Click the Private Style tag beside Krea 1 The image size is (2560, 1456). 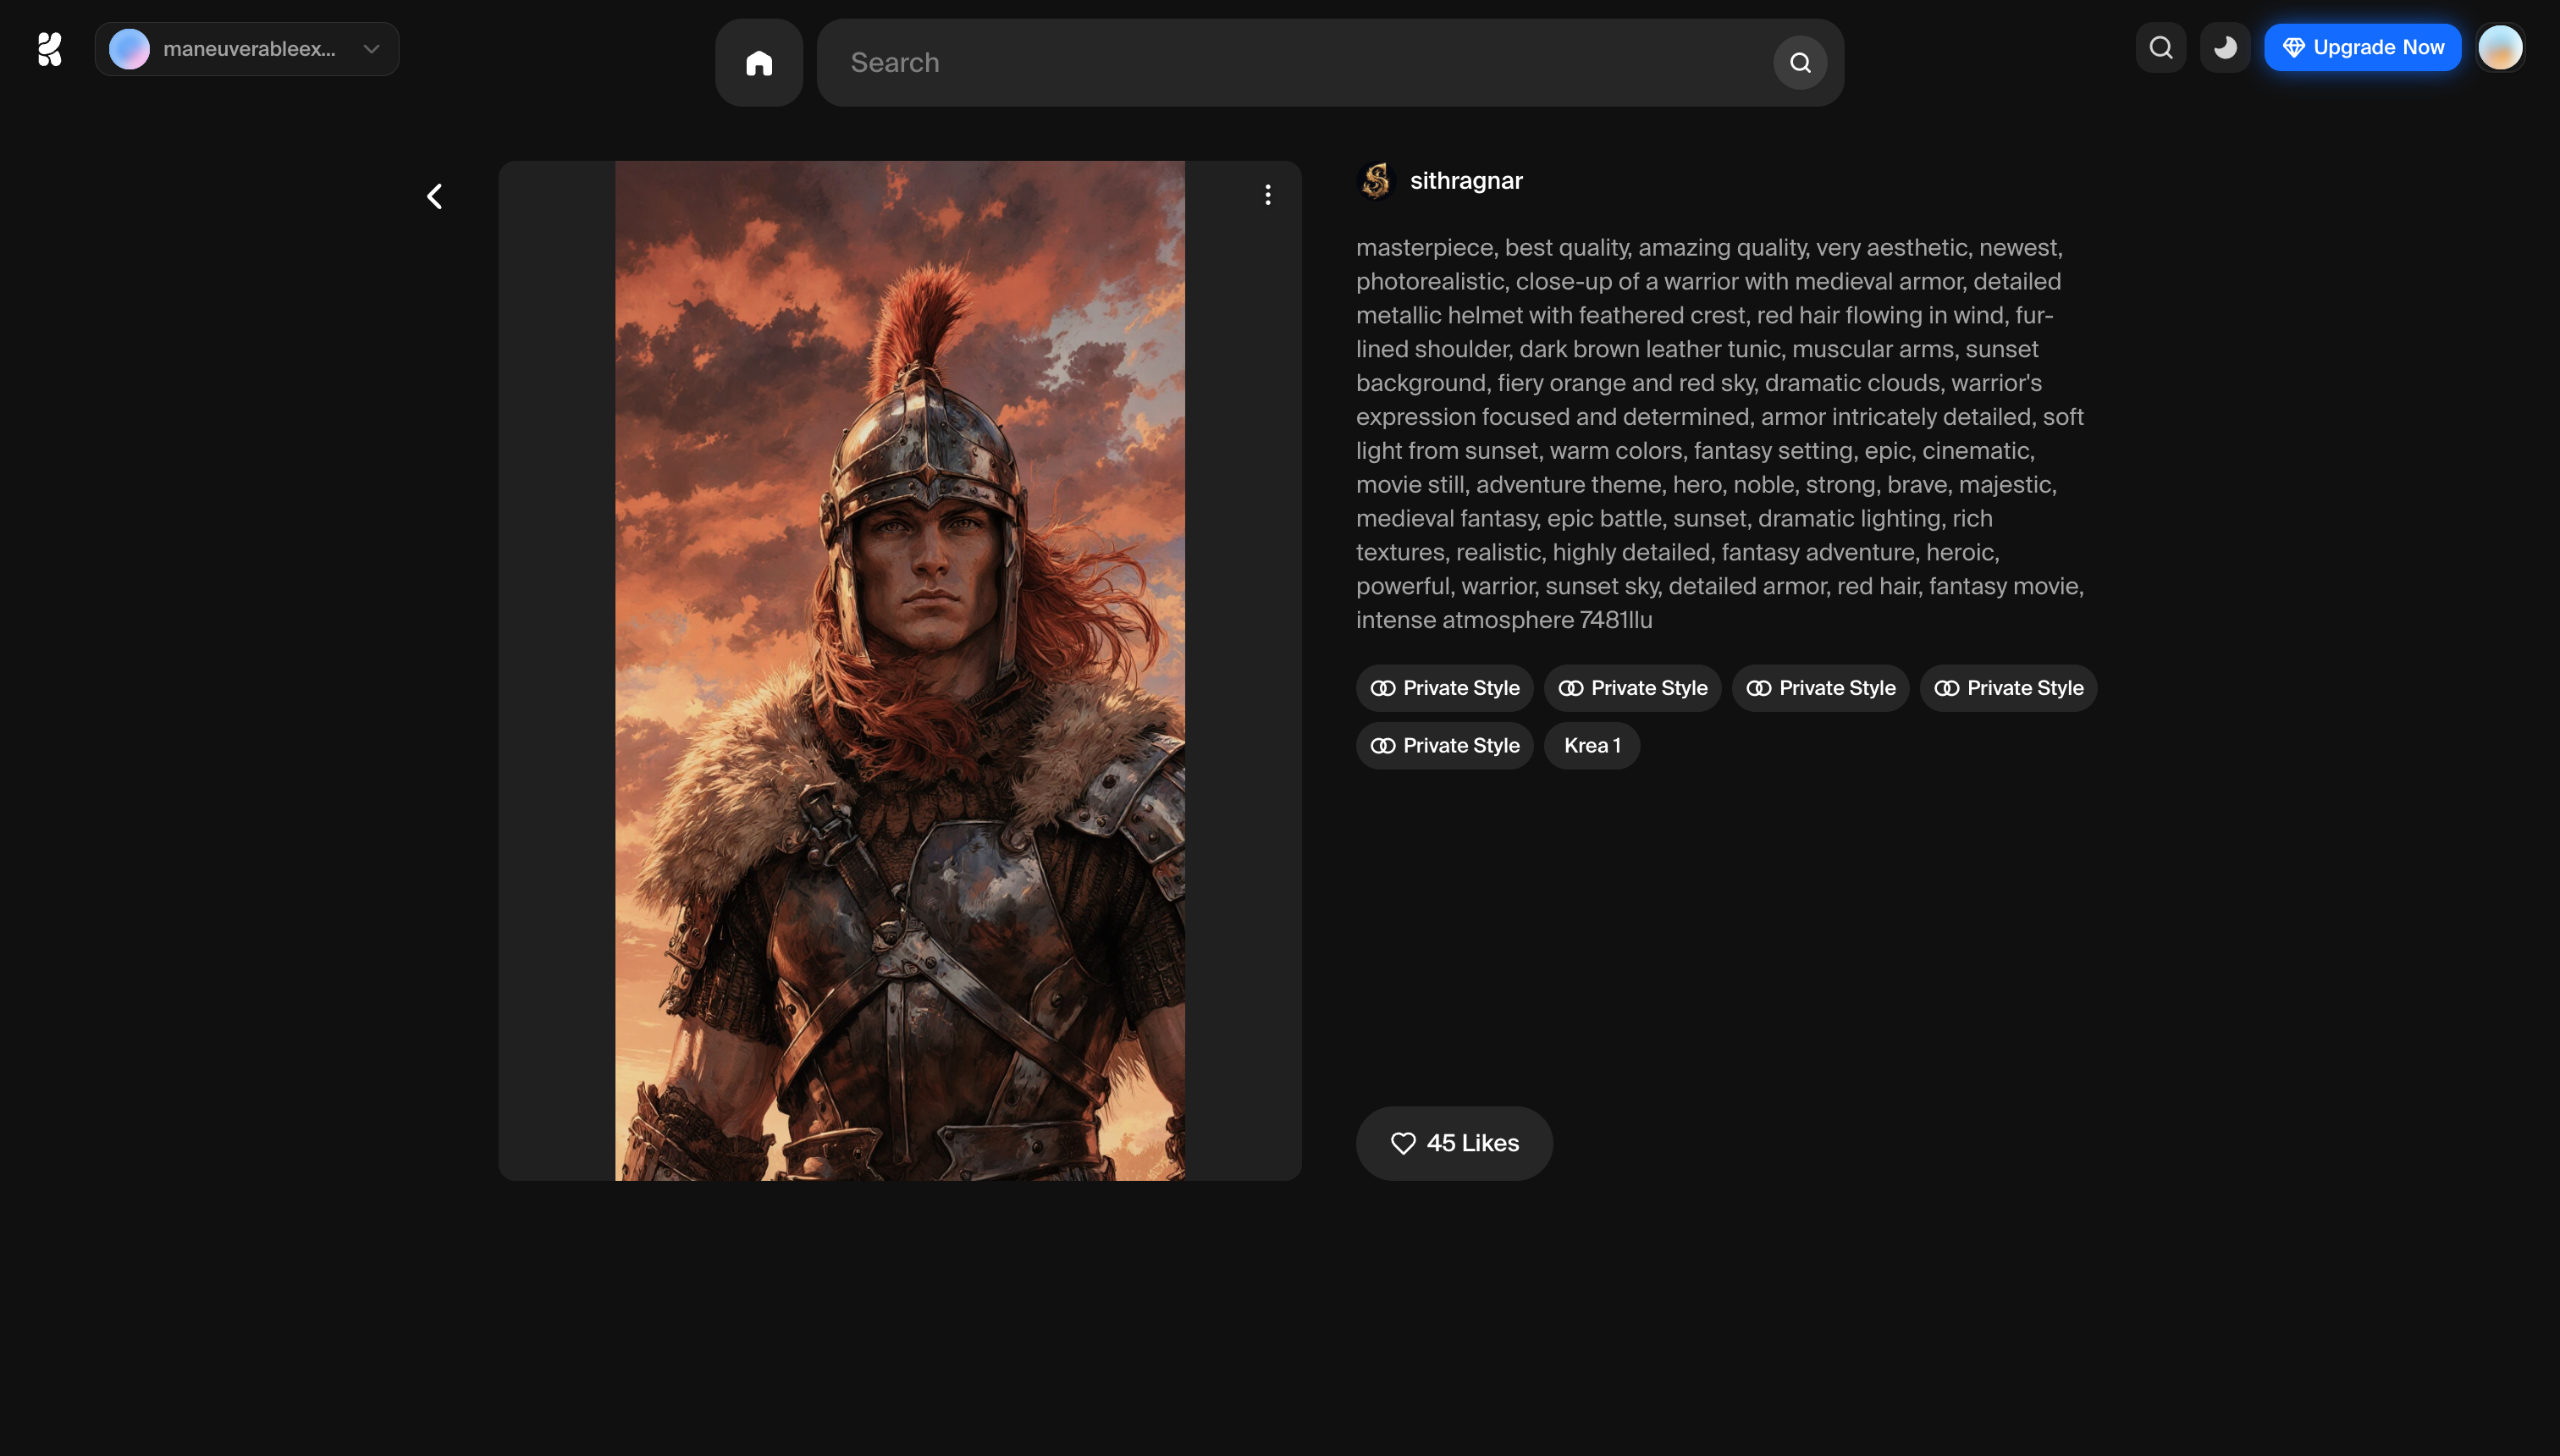pos(1444,746)
